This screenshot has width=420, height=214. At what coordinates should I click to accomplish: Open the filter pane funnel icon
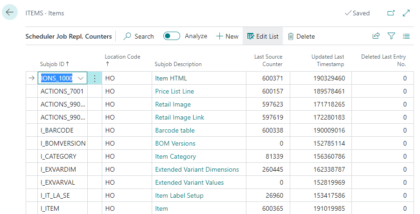tap(391, 36)
